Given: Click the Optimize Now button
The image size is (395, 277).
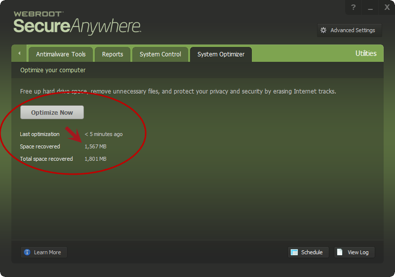Looking at the screenshot, I should coord(52,112).
